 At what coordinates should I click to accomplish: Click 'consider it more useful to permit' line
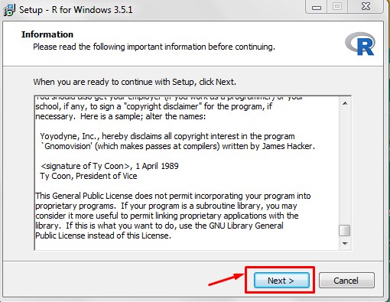(x=167, y=216)
